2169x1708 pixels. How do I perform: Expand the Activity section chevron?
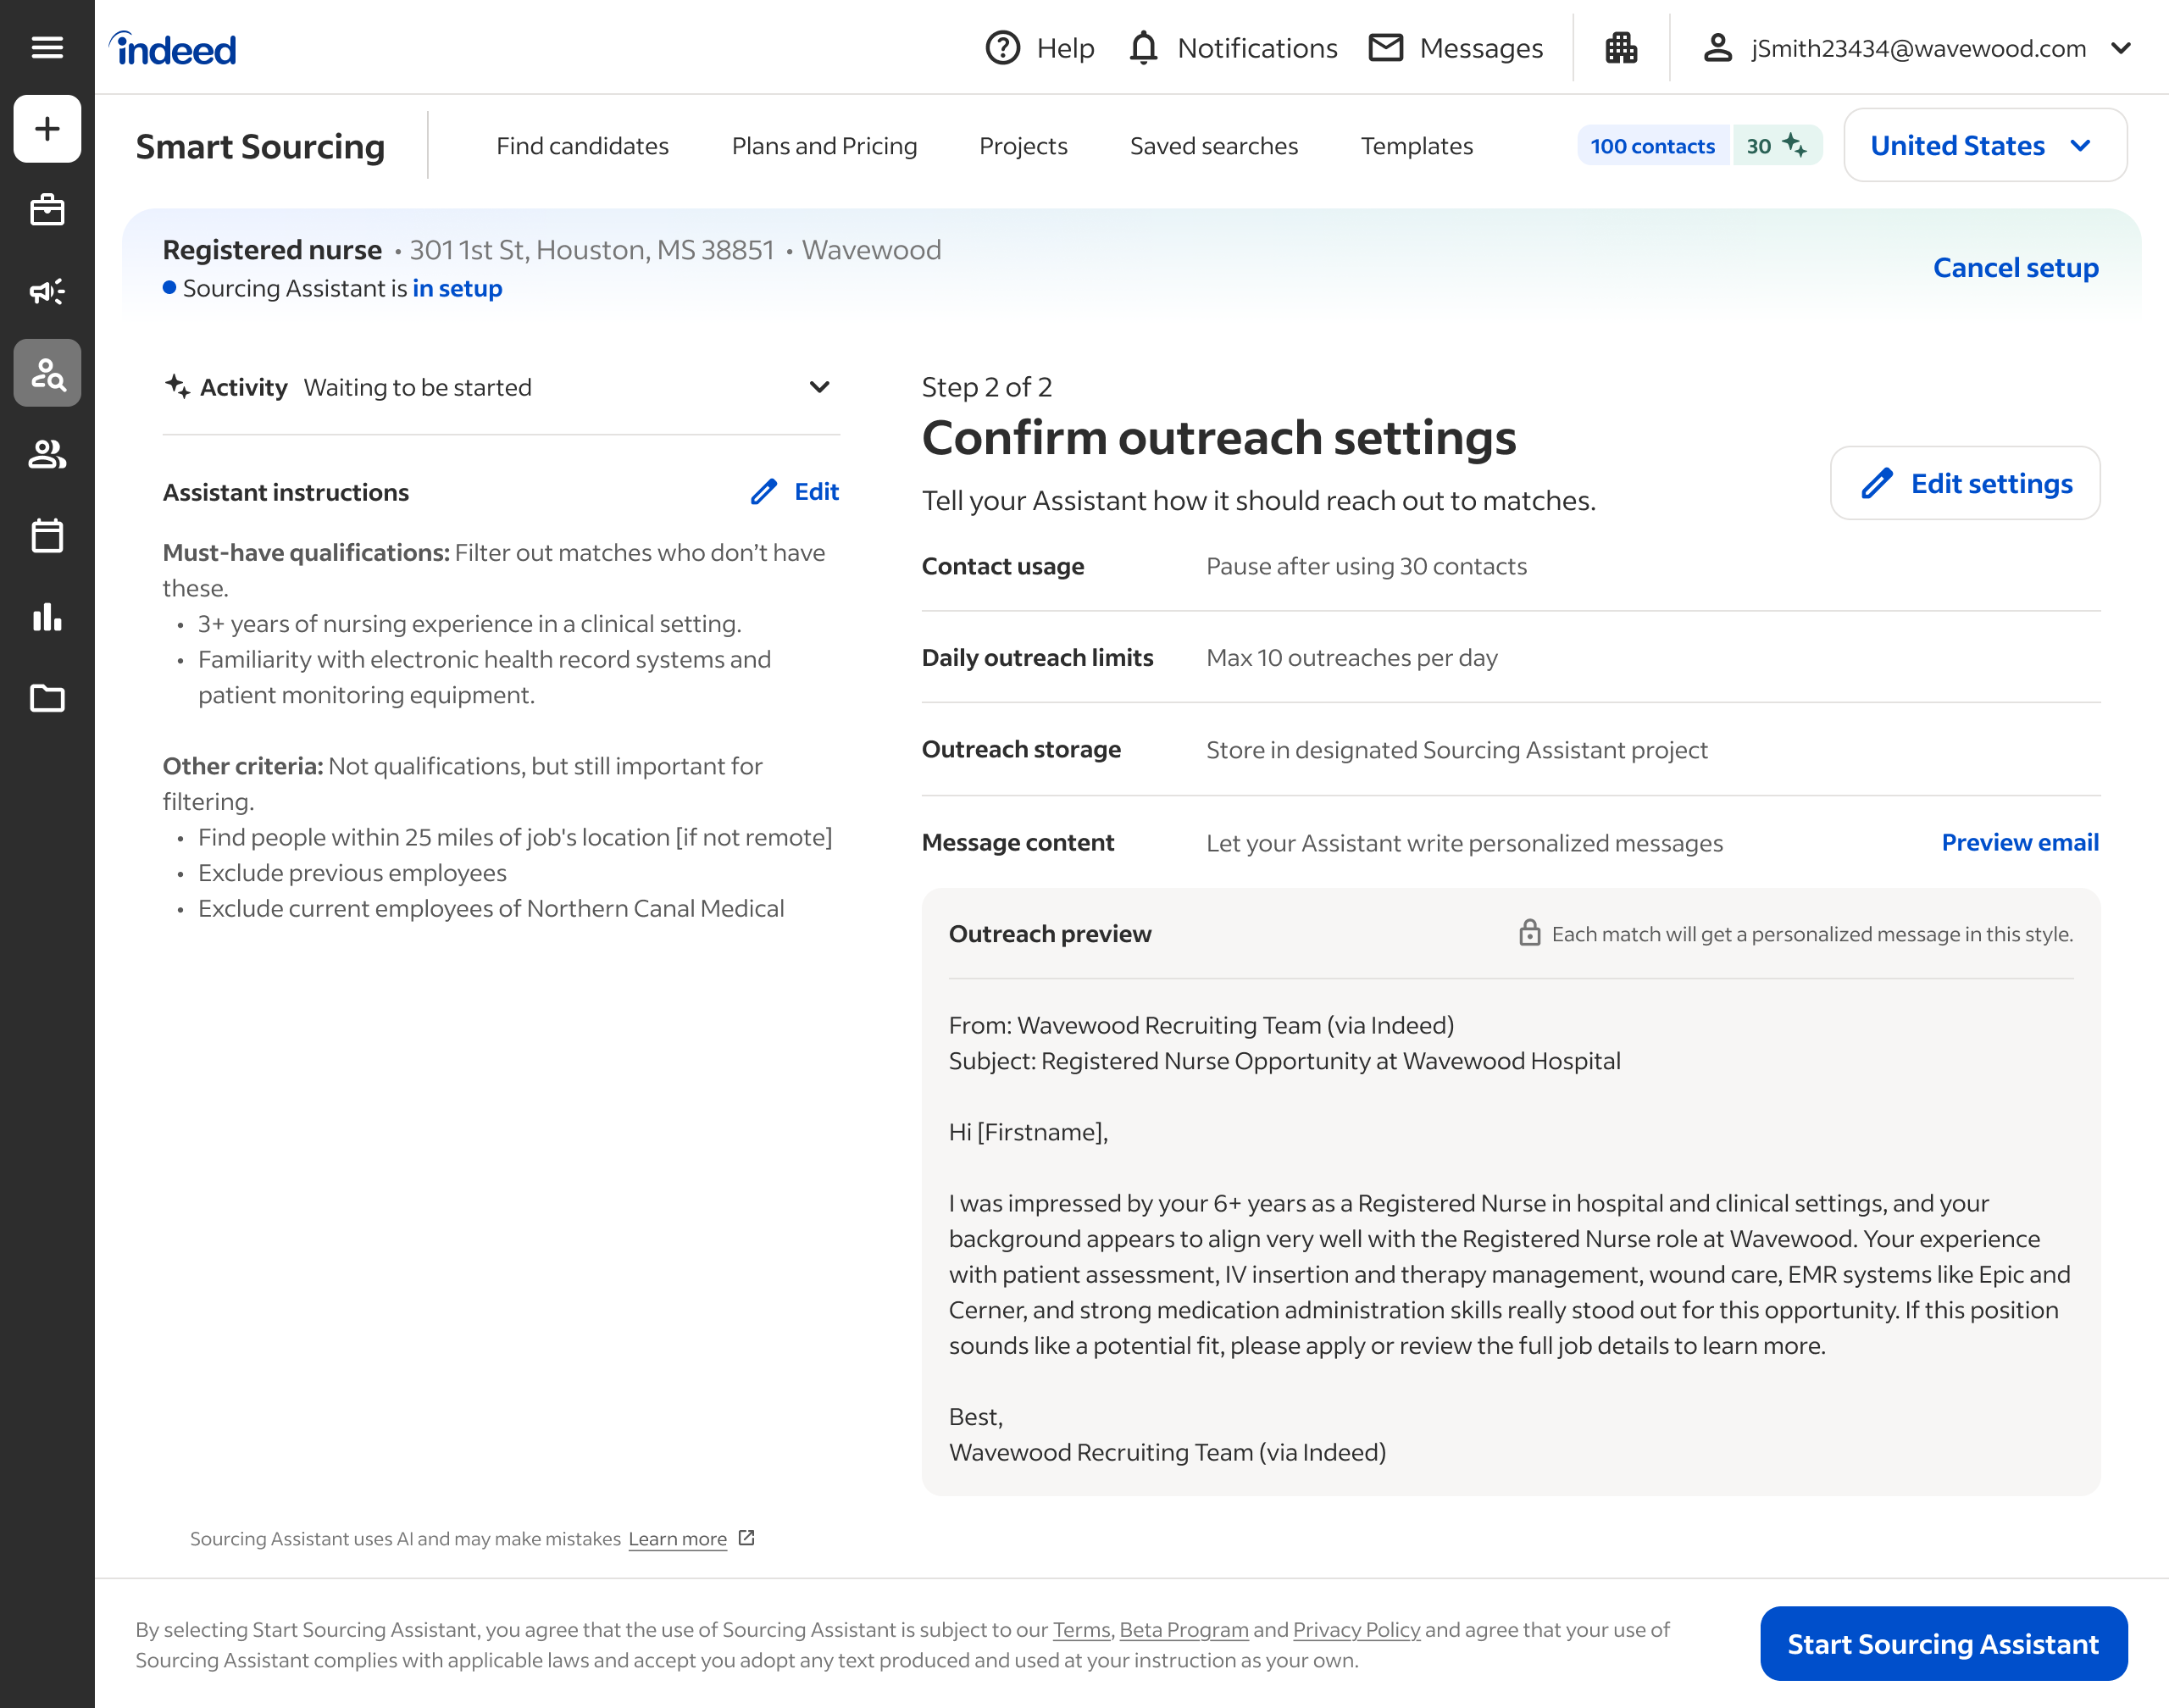click(820, 387)
